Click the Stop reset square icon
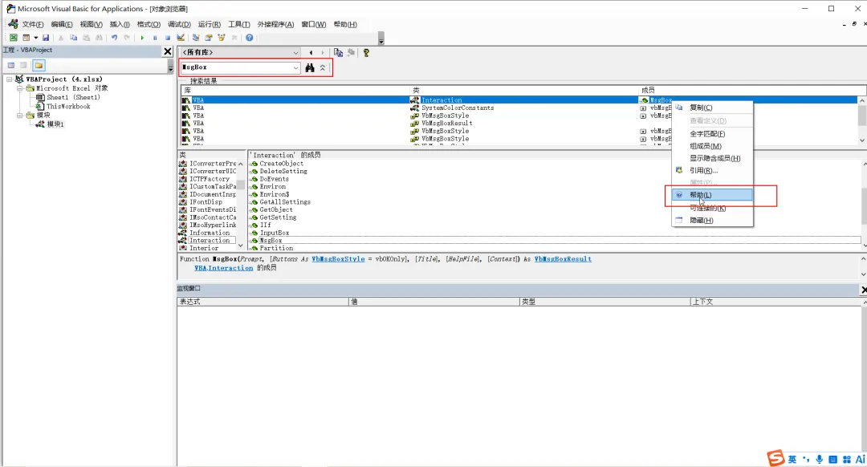Viewport: 867px width, 467px height. pos(168,38)
